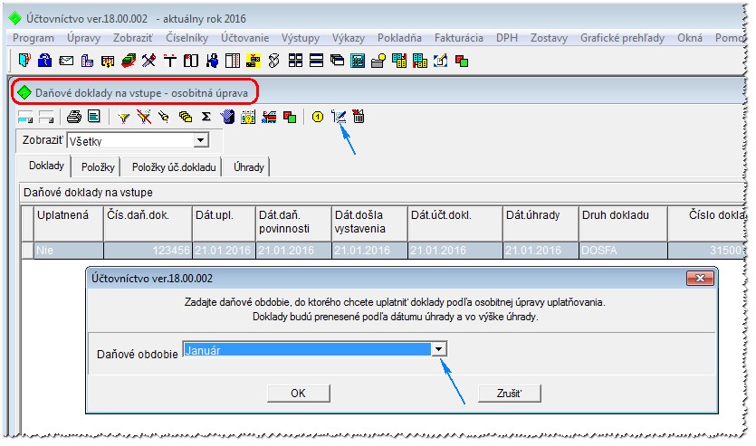
Task: Click the trash bin delete icon
Action: coord(359,117)
